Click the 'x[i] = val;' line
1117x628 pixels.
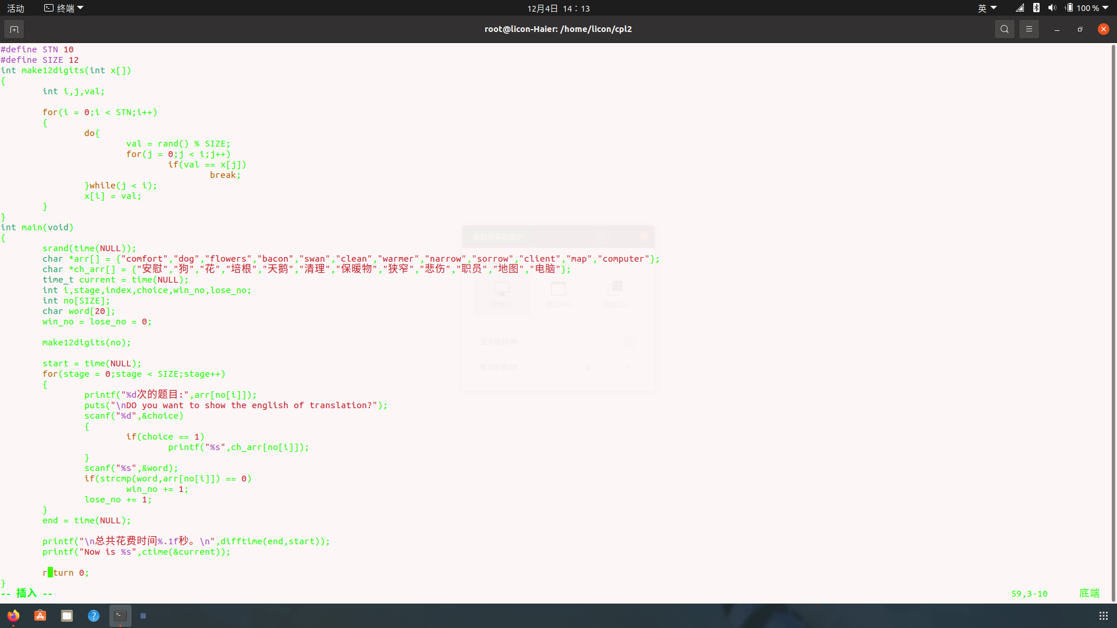point(113,196)
